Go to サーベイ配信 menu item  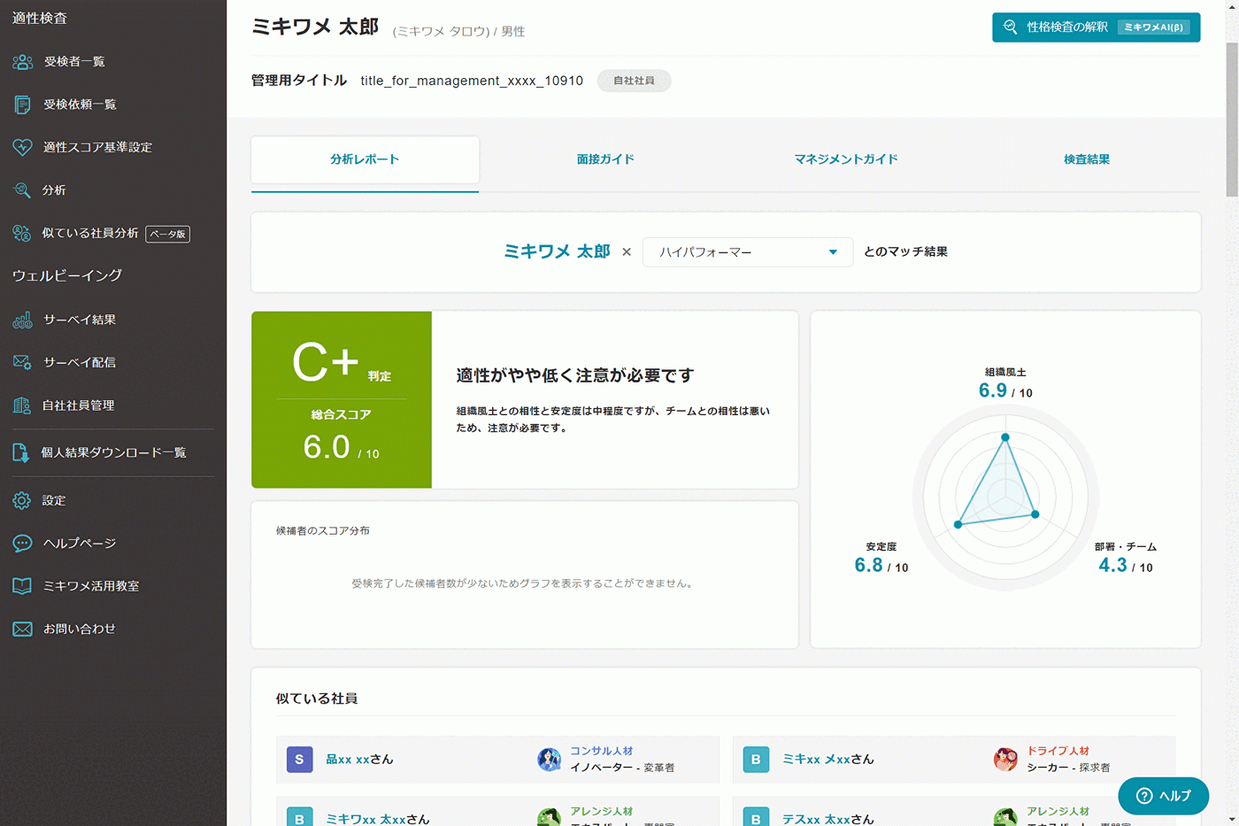(80, 362)
